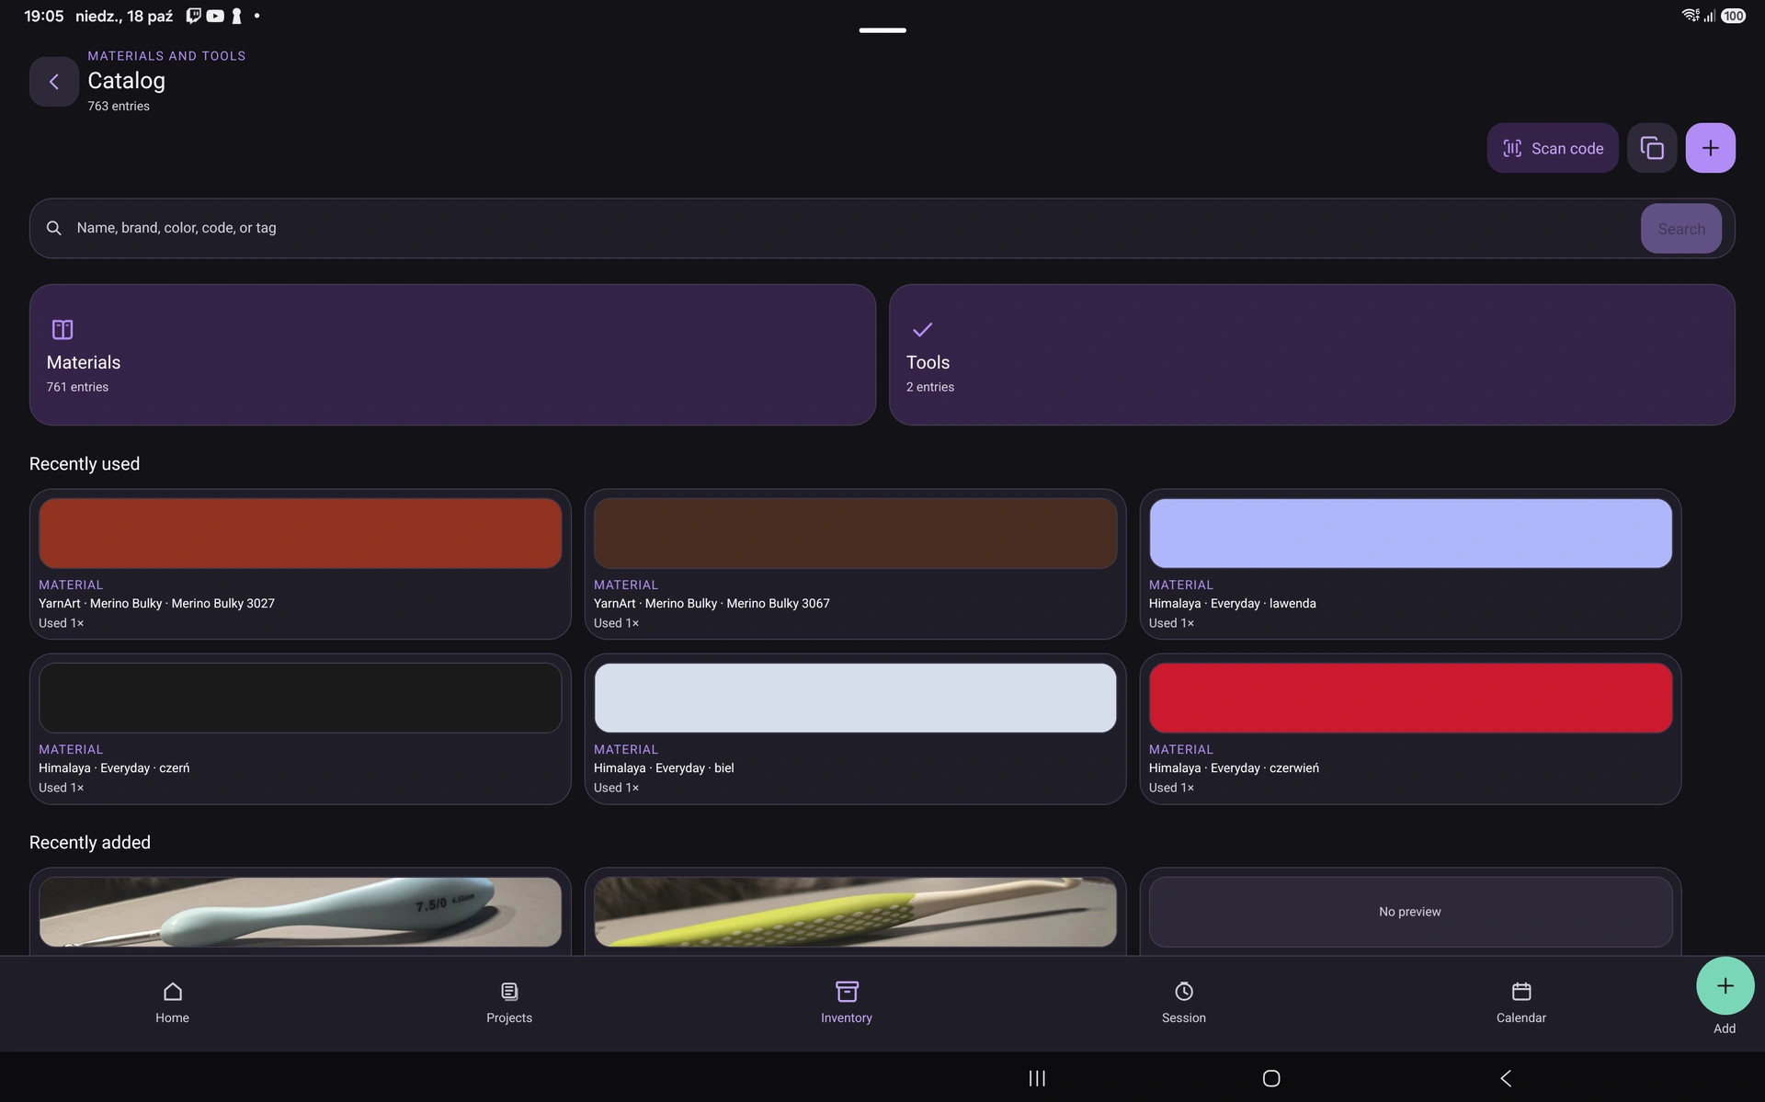
Task: Tap Android system back arrow
Action: (x=1506, y=1078)
